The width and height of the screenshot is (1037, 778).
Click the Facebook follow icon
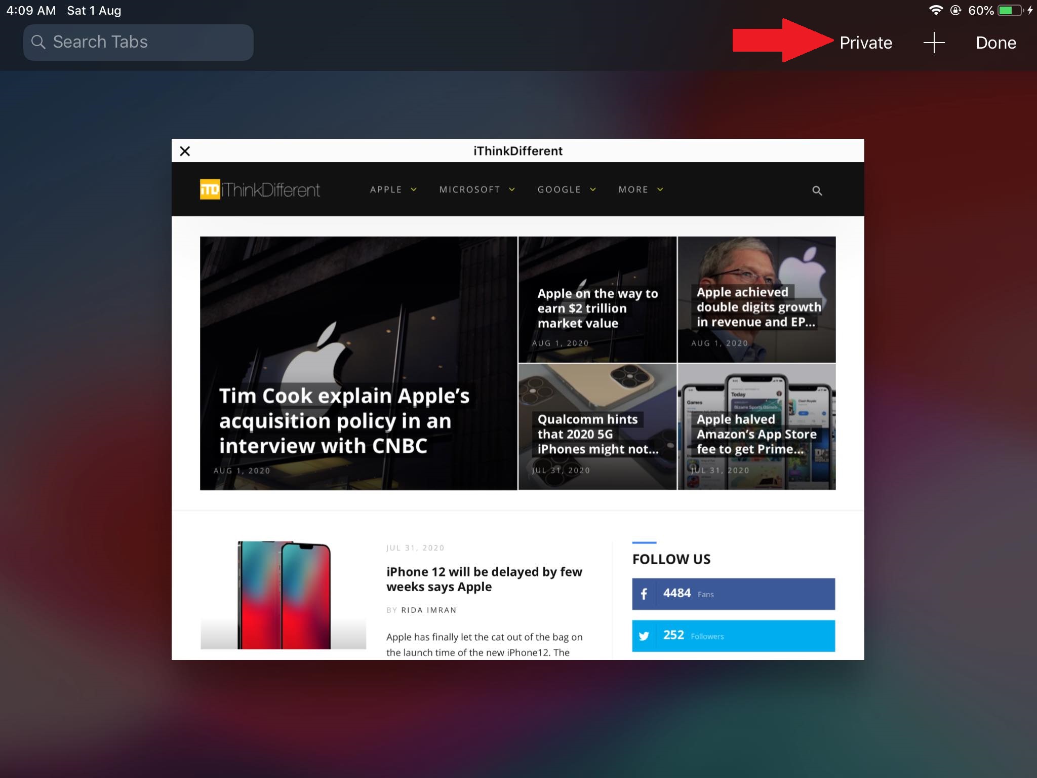[645, 593]
